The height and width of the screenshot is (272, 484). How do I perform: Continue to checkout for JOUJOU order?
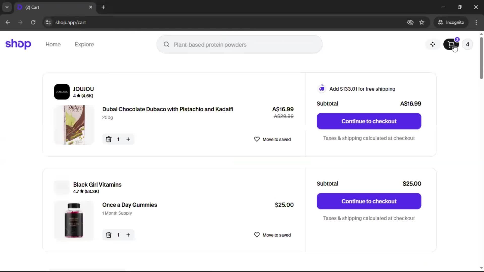[x=369, y=121]
